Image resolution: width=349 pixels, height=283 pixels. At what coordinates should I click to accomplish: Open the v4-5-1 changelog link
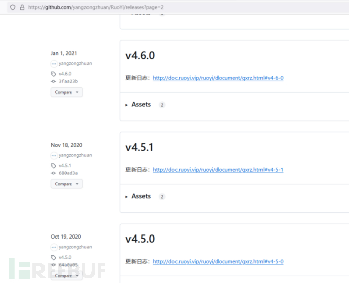coord(218,170)
